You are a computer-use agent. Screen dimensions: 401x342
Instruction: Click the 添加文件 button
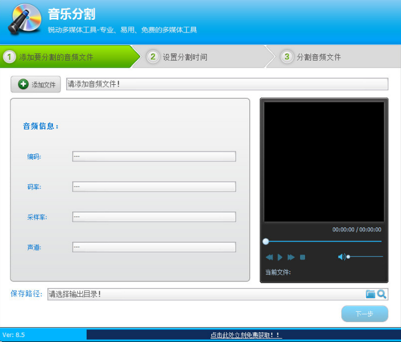(36, 84)
